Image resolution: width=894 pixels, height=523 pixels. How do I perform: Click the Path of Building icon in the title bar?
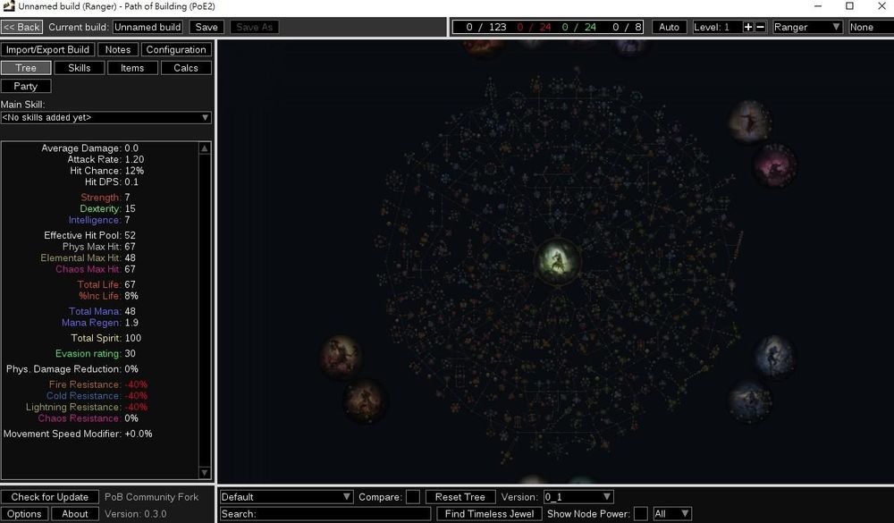pos(9,6)
